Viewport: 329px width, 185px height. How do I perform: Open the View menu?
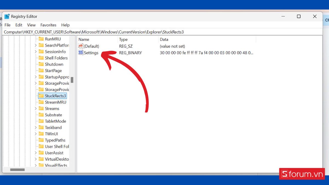31,25
